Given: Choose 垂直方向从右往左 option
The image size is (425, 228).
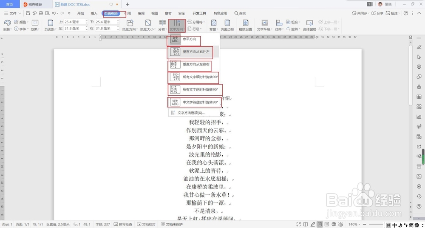Looking at the screenshot, I should pos(194,52).
